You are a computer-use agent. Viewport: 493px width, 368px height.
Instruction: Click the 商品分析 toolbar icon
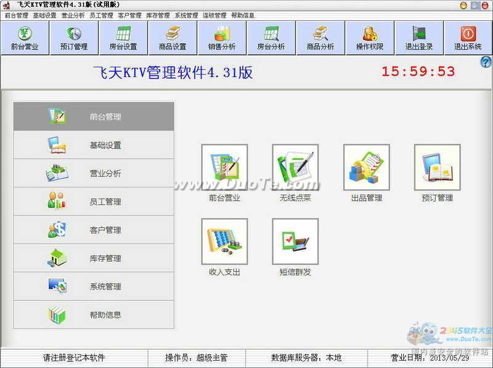320,38
